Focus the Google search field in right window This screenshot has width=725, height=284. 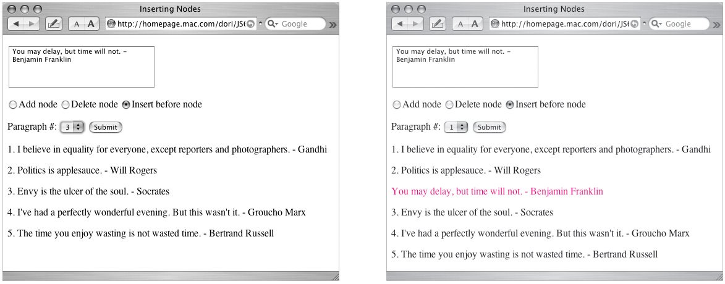(679, 24)
